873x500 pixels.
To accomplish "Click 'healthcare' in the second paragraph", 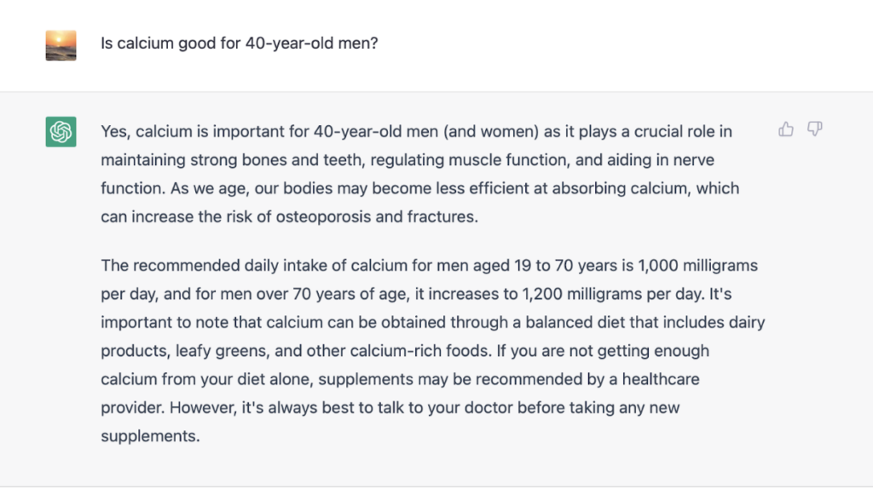I will click(661, 379).
